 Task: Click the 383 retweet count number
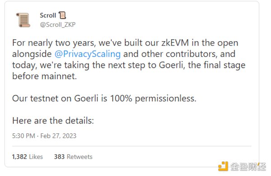pyautogui.click(x=59, y=157)
